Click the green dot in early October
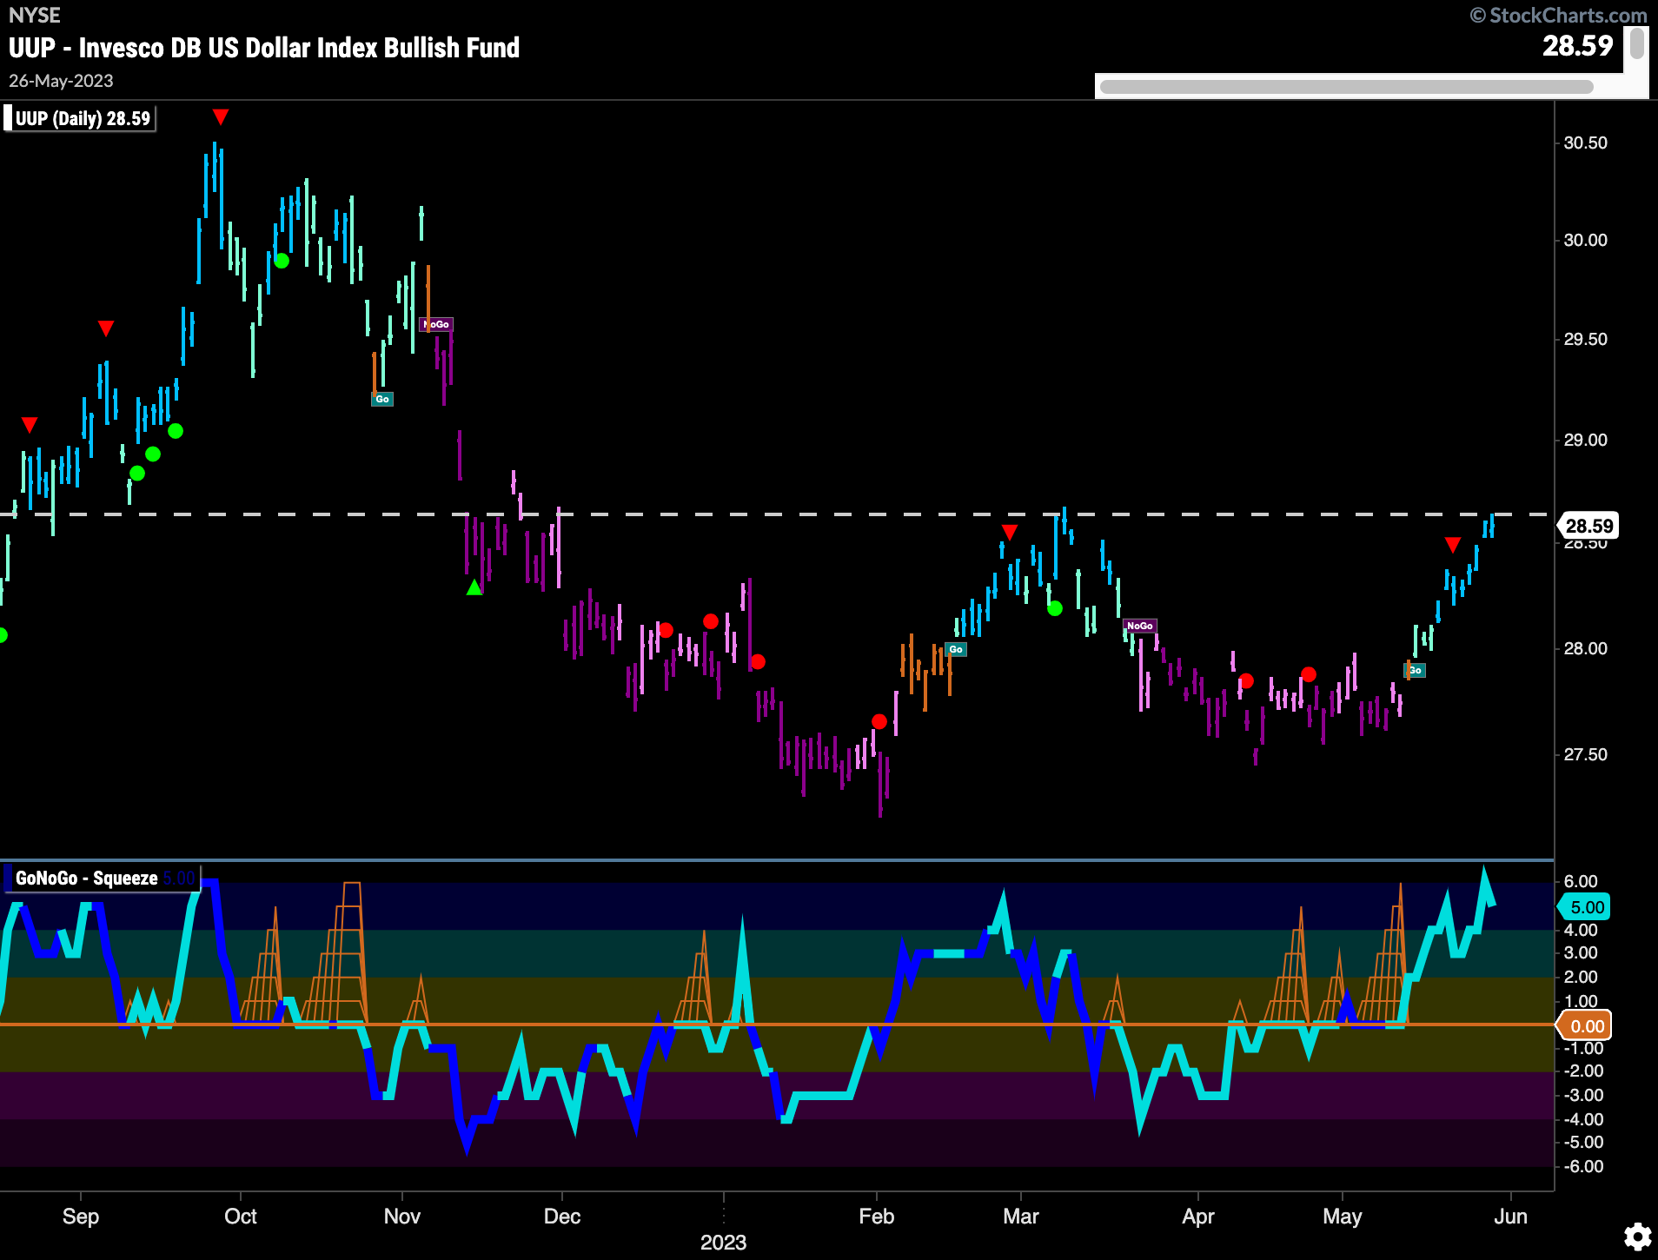 tap(282, 260)
